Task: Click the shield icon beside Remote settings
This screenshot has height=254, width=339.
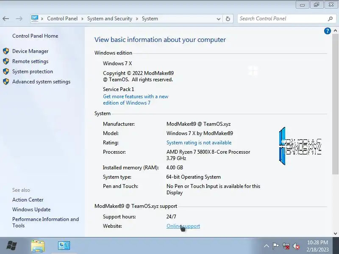Action: [x=6, y=61]
